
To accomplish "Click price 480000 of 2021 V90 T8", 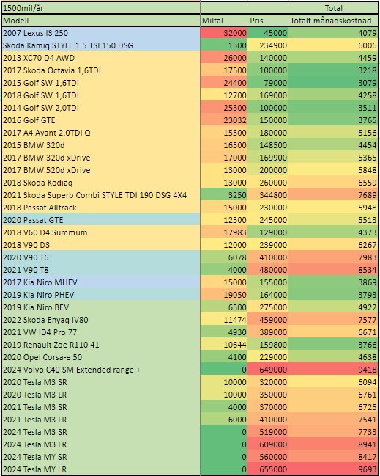I will [x=268, y=270].
